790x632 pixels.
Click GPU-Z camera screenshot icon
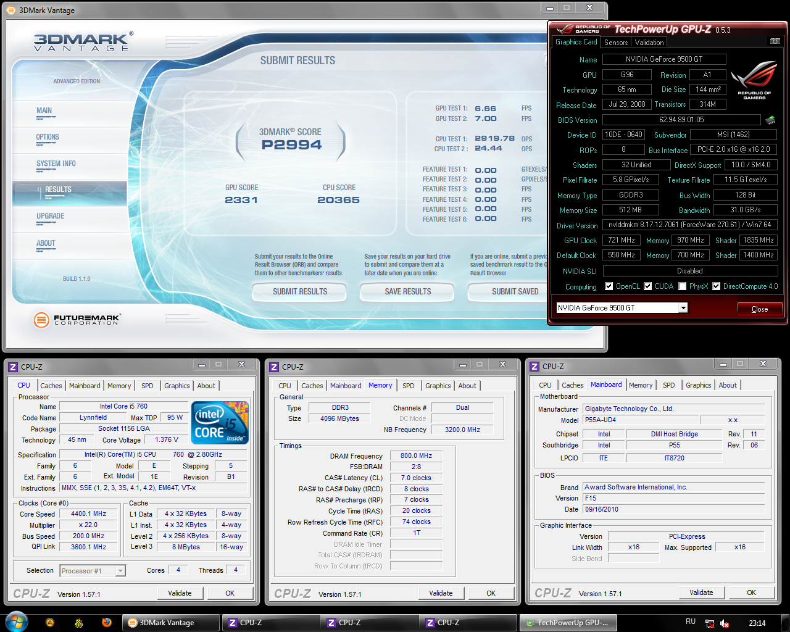coord(775,41)
